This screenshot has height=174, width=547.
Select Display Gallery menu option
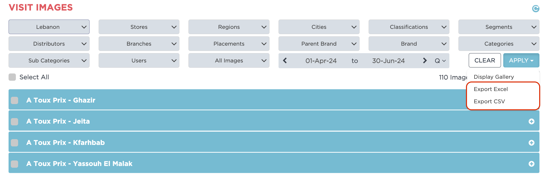pos(494,77)
